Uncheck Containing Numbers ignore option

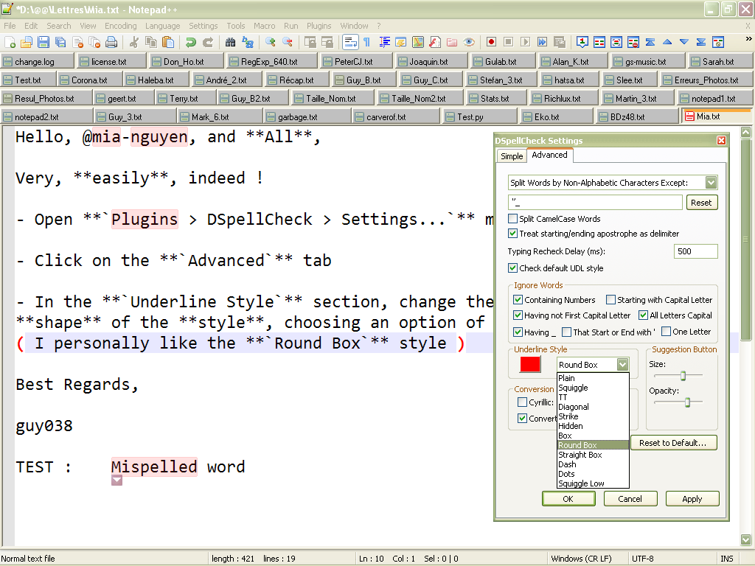pos(518,300)
